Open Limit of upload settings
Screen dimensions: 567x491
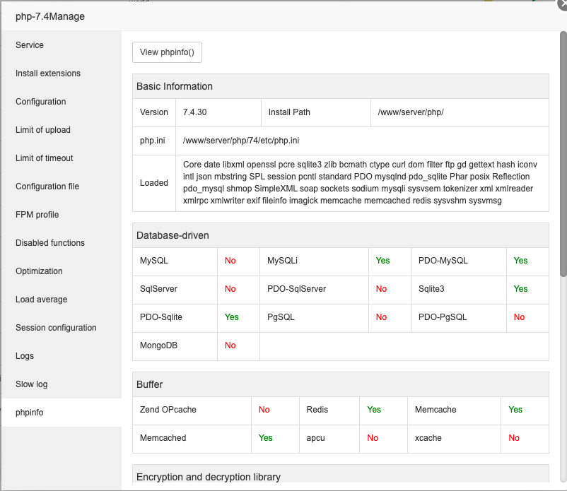point(43,130)
